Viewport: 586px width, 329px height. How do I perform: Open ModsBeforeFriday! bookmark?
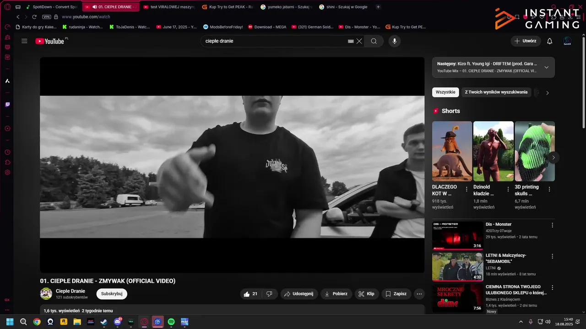223,27
